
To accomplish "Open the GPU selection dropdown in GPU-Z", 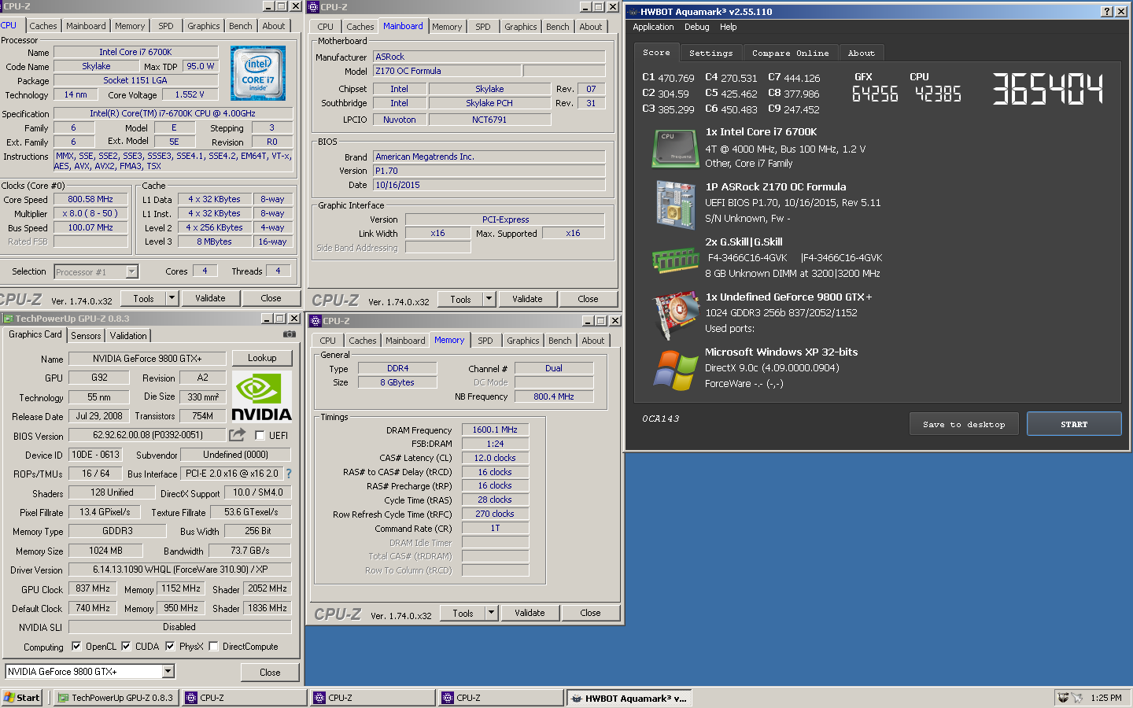I will [x=168, y=671].
